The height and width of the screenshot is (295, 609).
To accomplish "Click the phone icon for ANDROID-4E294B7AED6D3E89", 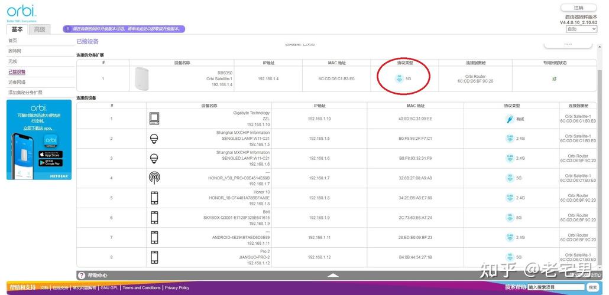I will point(154,238).
